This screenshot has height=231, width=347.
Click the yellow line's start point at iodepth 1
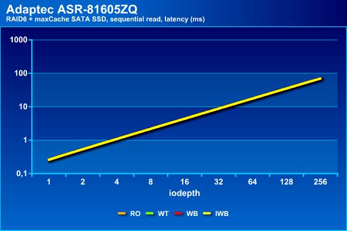click(x=49, y=159)
